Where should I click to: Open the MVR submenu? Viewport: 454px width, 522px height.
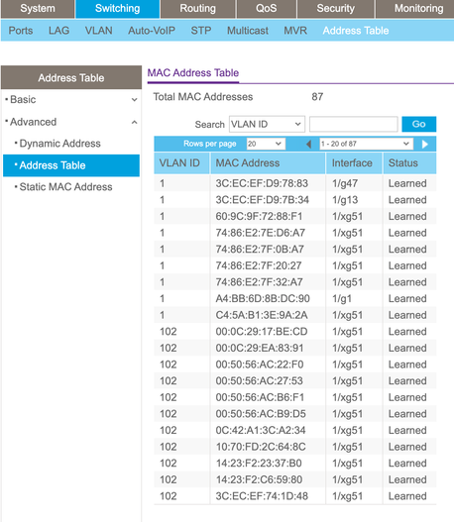(x=295, y=31)
